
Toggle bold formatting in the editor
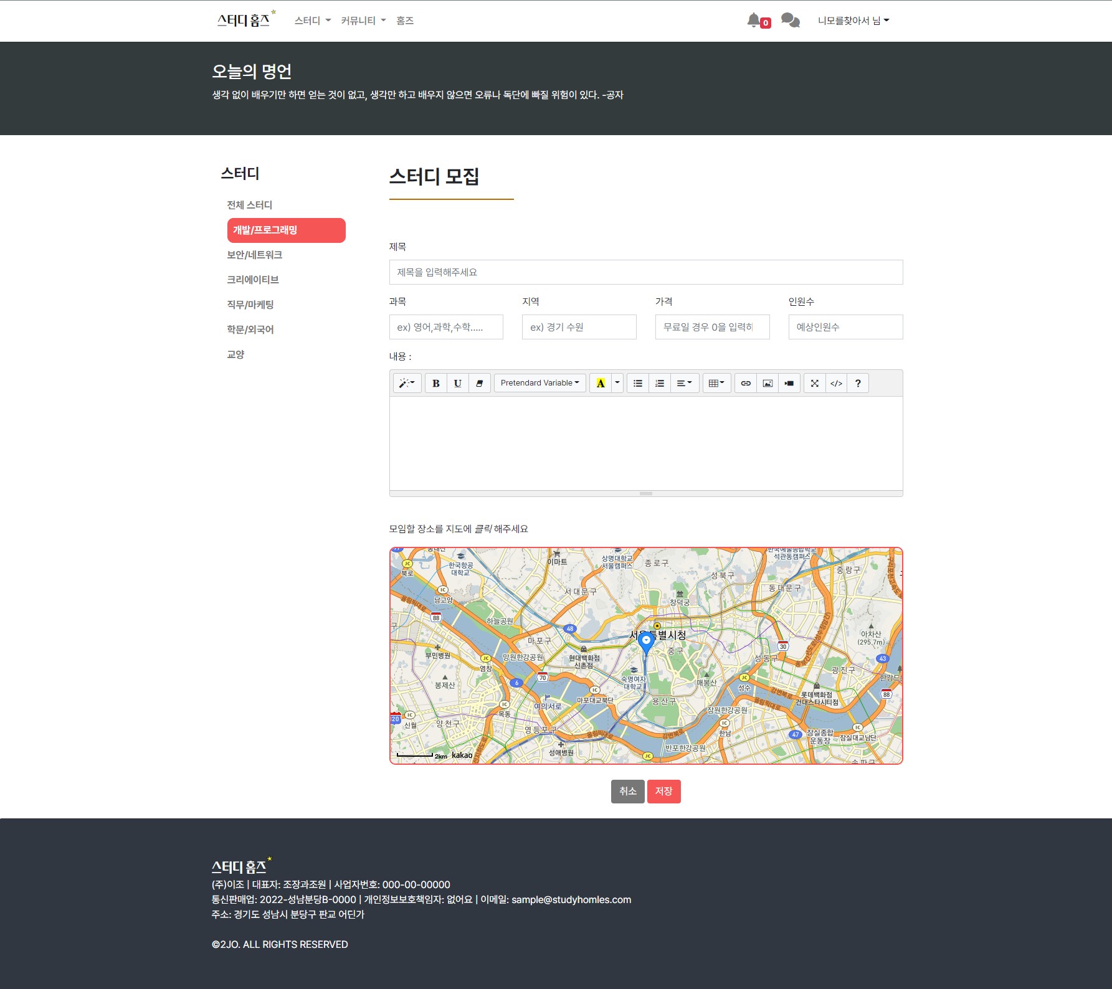click(436, 383)
